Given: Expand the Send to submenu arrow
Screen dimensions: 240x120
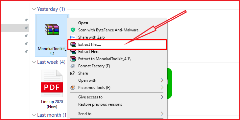Looking at the screenshot, I should (162, 113).
